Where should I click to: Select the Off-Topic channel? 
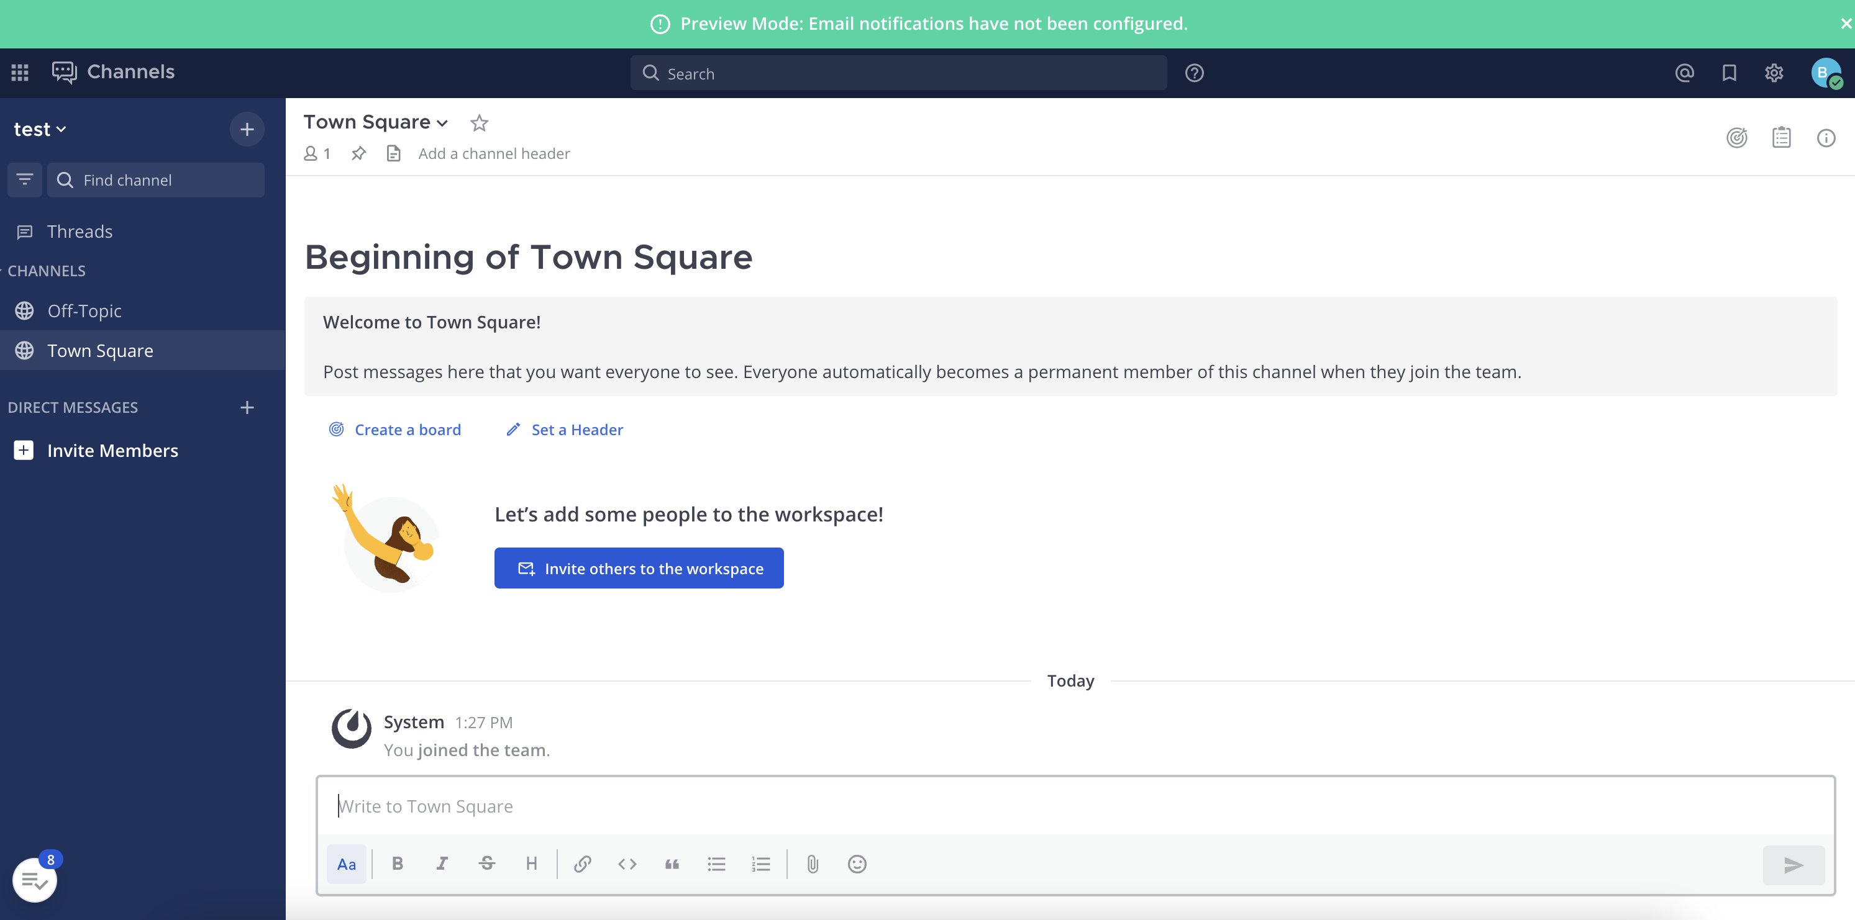tap(84, 310)
